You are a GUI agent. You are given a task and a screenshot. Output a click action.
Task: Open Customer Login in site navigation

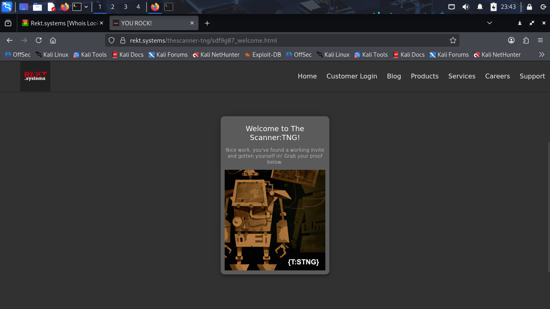coord(352,76)
